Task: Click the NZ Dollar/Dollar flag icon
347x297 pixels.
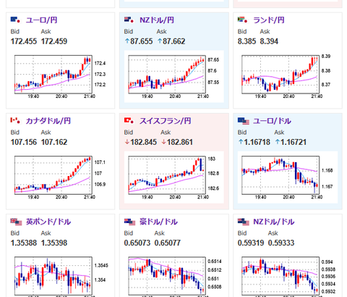Action: pyautogui.click(x=244, y=222)
